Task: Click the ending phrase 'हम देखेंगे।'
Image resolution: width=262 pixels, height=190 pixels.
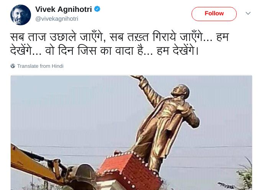Action: pos(177,51)
